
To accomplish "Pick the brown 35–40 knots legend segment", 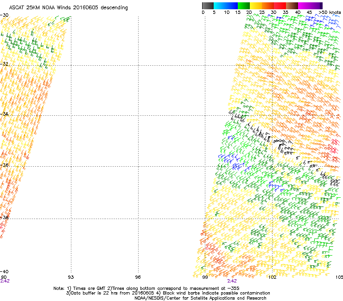I will pyautogui.click(x=292, y=6).
